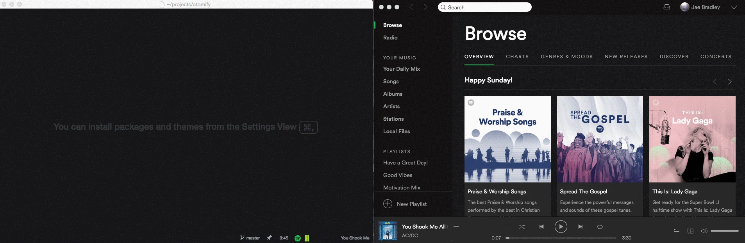Switch to the Concerts tab
The height and width of the screenshot is (243, 745).
(x=716, y=57)
